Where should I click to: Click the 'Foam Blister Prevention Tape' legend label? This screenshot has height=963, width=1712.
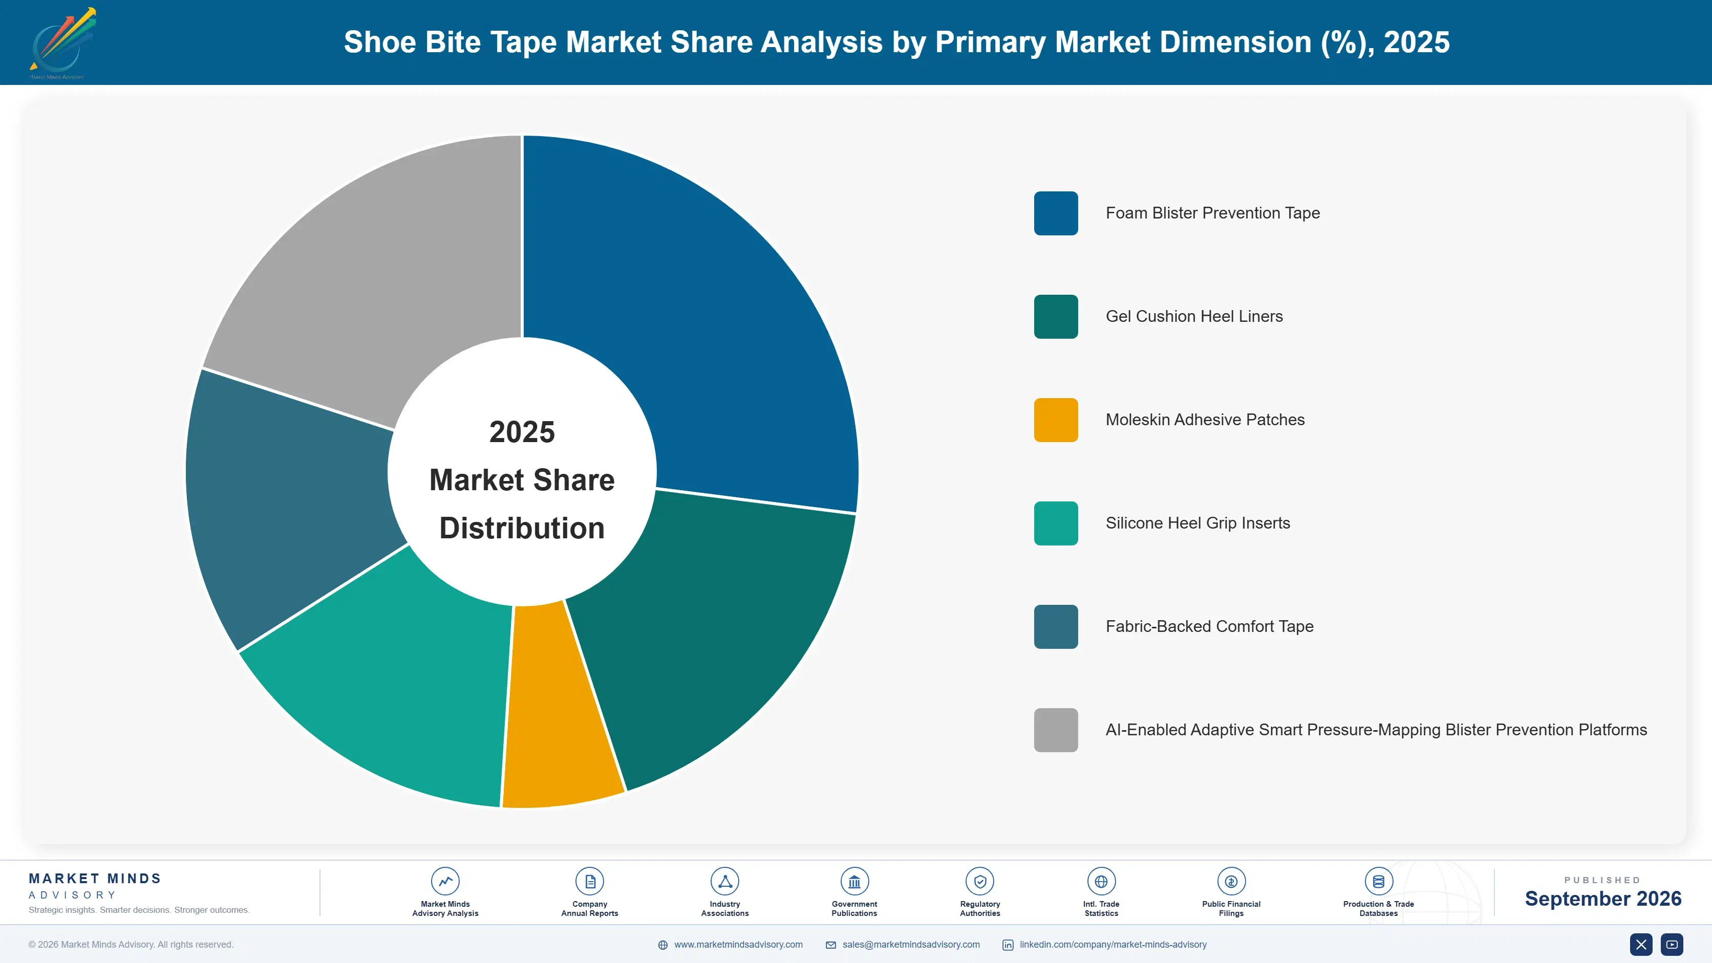(1212, 213)
